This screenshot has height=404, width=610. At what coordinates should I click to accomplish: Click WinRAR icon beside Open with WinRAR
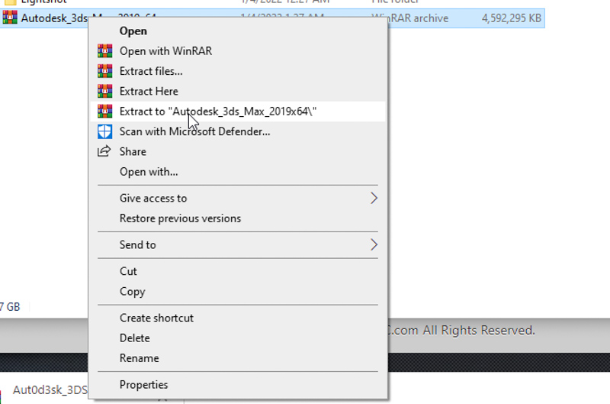pos(104,51)
